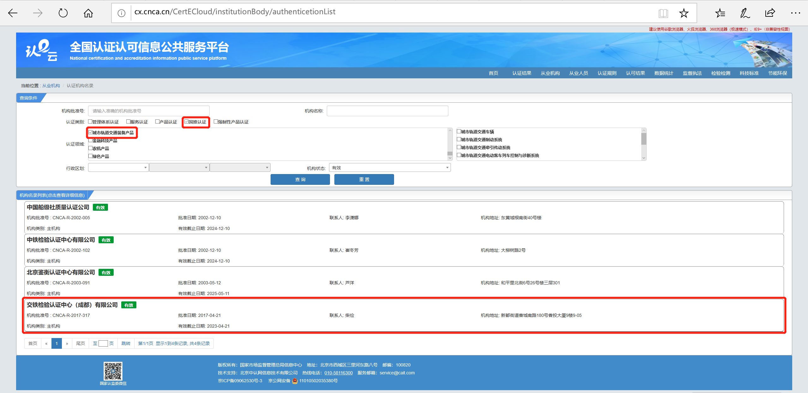Click the add notes pen icon
808x393 pixels.
click(745, 13)
